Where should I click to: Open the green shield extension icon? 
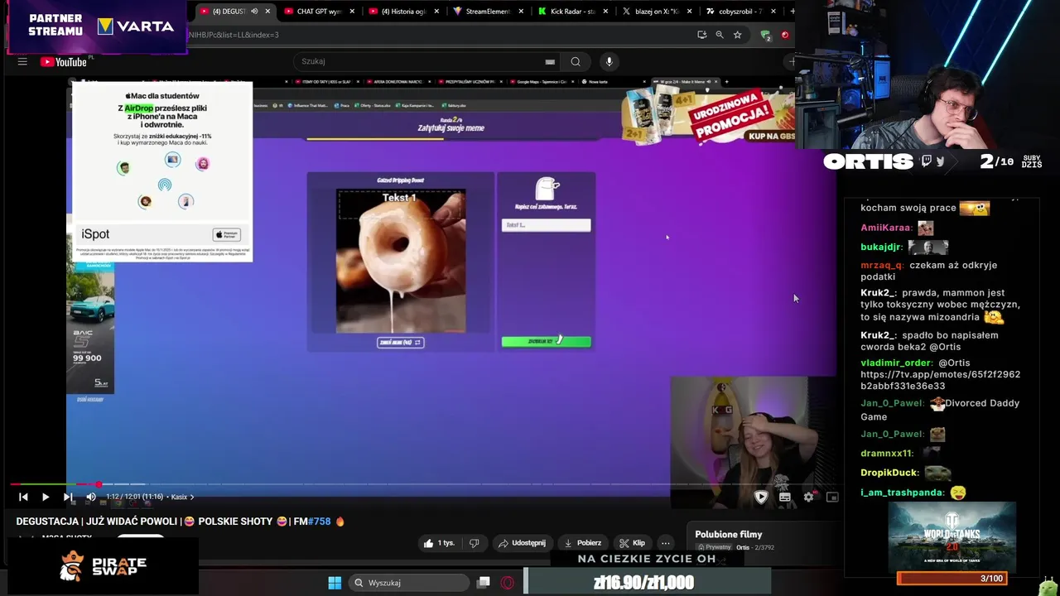pos(765,35)
